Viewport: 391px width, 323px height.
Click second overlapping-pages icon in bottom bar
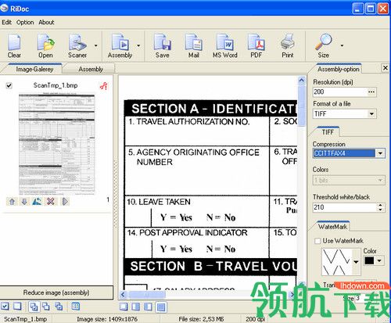pyautogui.click(x=46, y=307)
